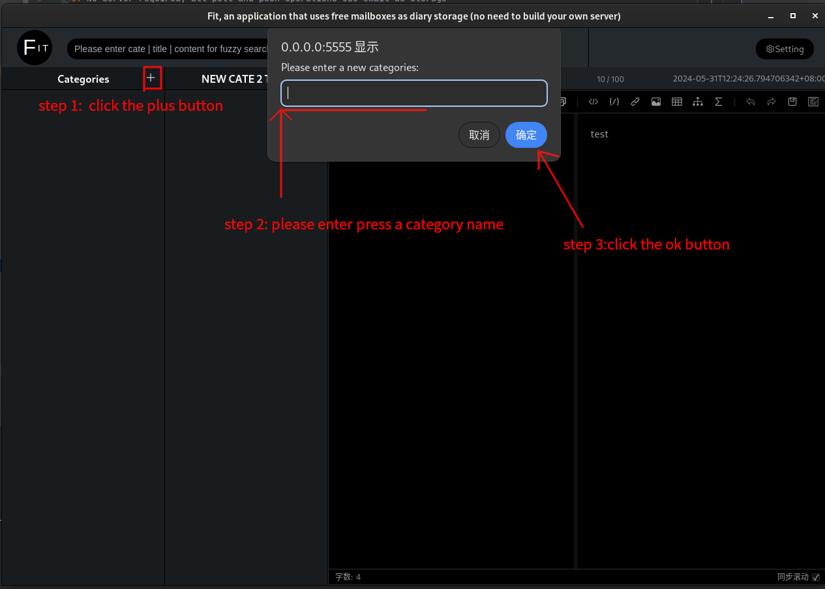825x589 pixels.
Task: Insert inline code with the </> icon
Action: tap(593, 102)
